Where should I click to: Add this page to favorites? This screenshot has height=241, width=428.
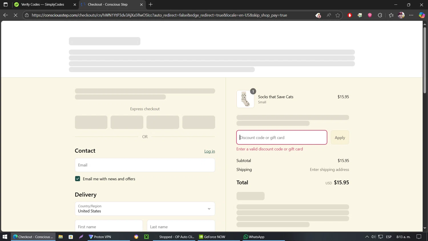pos(338,15)
